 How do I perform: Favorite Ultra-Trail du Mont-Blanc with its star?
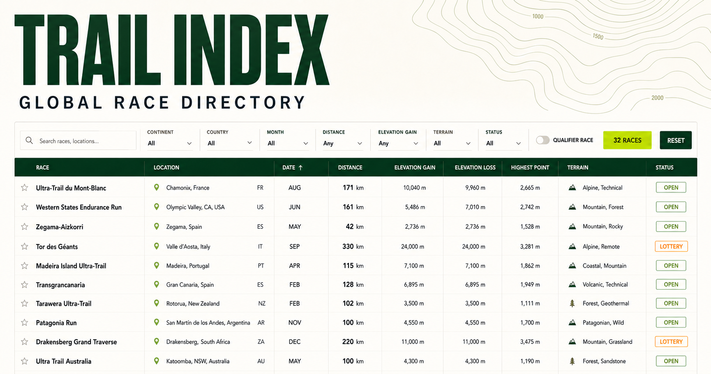(25, 188)
